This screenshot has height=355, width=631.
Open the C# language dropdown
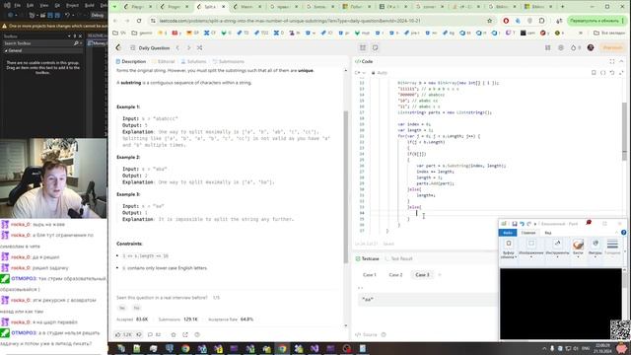tap(360, 73)
